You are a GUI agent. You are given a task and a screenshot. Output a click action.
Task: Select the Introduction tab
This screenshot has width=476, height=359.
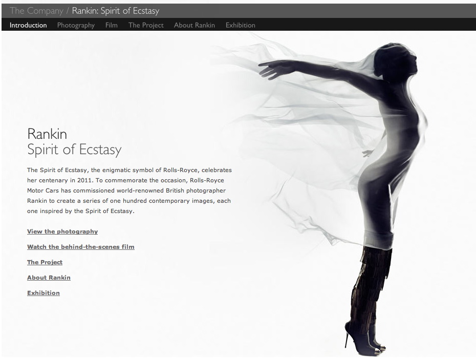(28, 25)
